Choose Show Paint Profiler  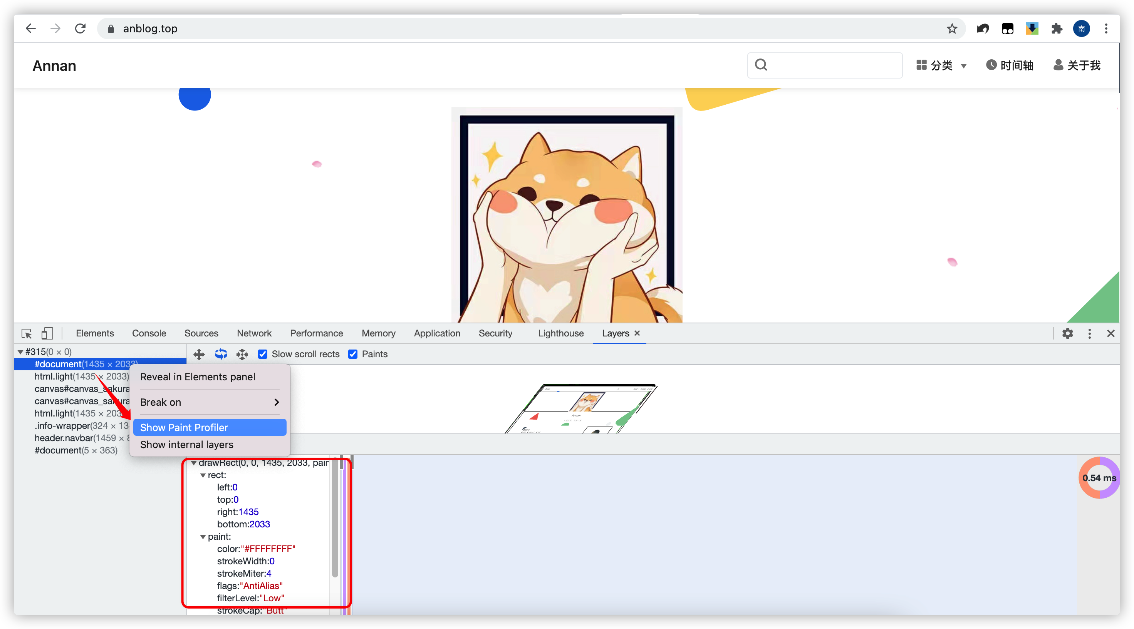pos(210,427)
